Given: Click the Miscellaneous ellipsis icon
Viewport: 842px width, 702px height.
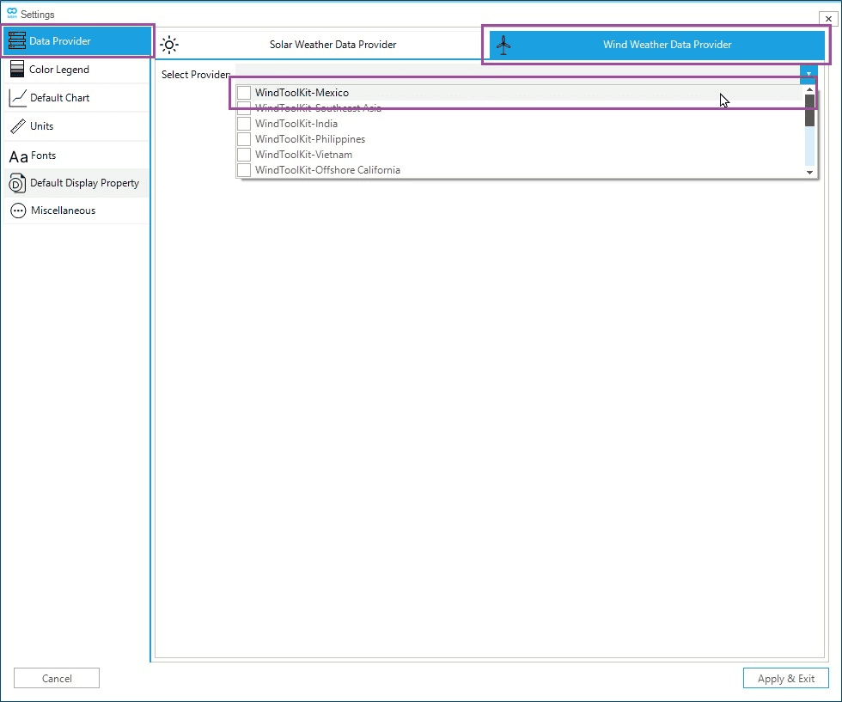Looking at the screenshot, I should point(17,211).
